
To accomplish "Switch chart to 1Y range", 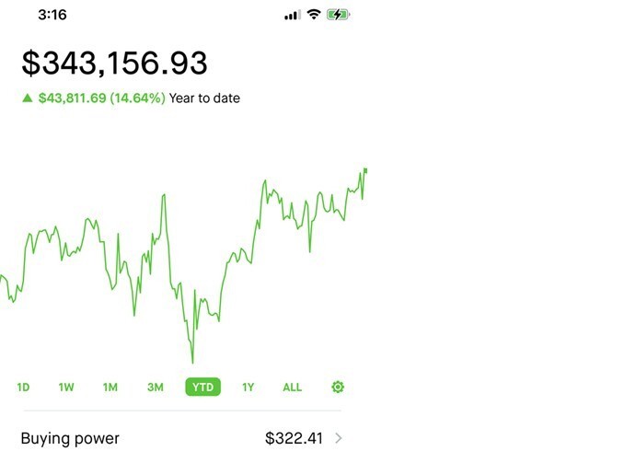I will coord(248,387).
